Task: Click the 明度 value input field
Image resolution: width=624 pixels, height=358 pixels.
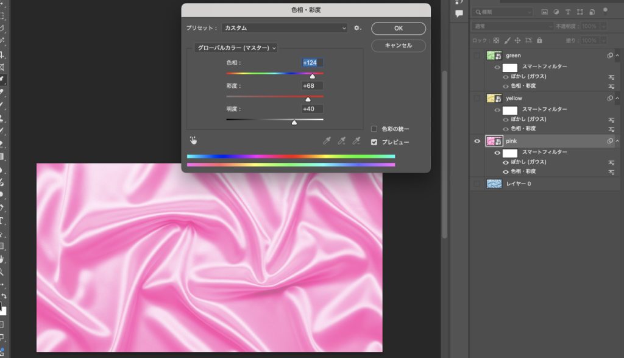Action: point(312,109)
